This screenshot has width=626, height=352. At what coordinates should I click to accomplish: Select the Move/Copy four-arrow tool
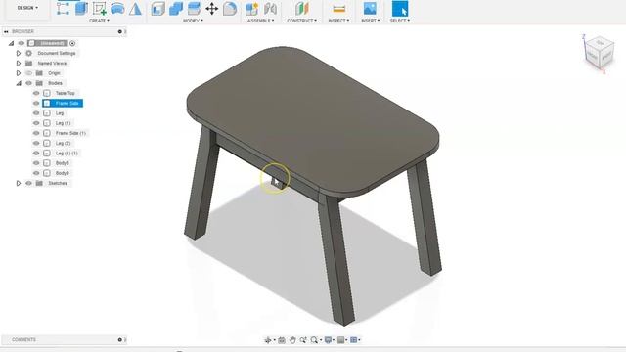pos(212,9)
